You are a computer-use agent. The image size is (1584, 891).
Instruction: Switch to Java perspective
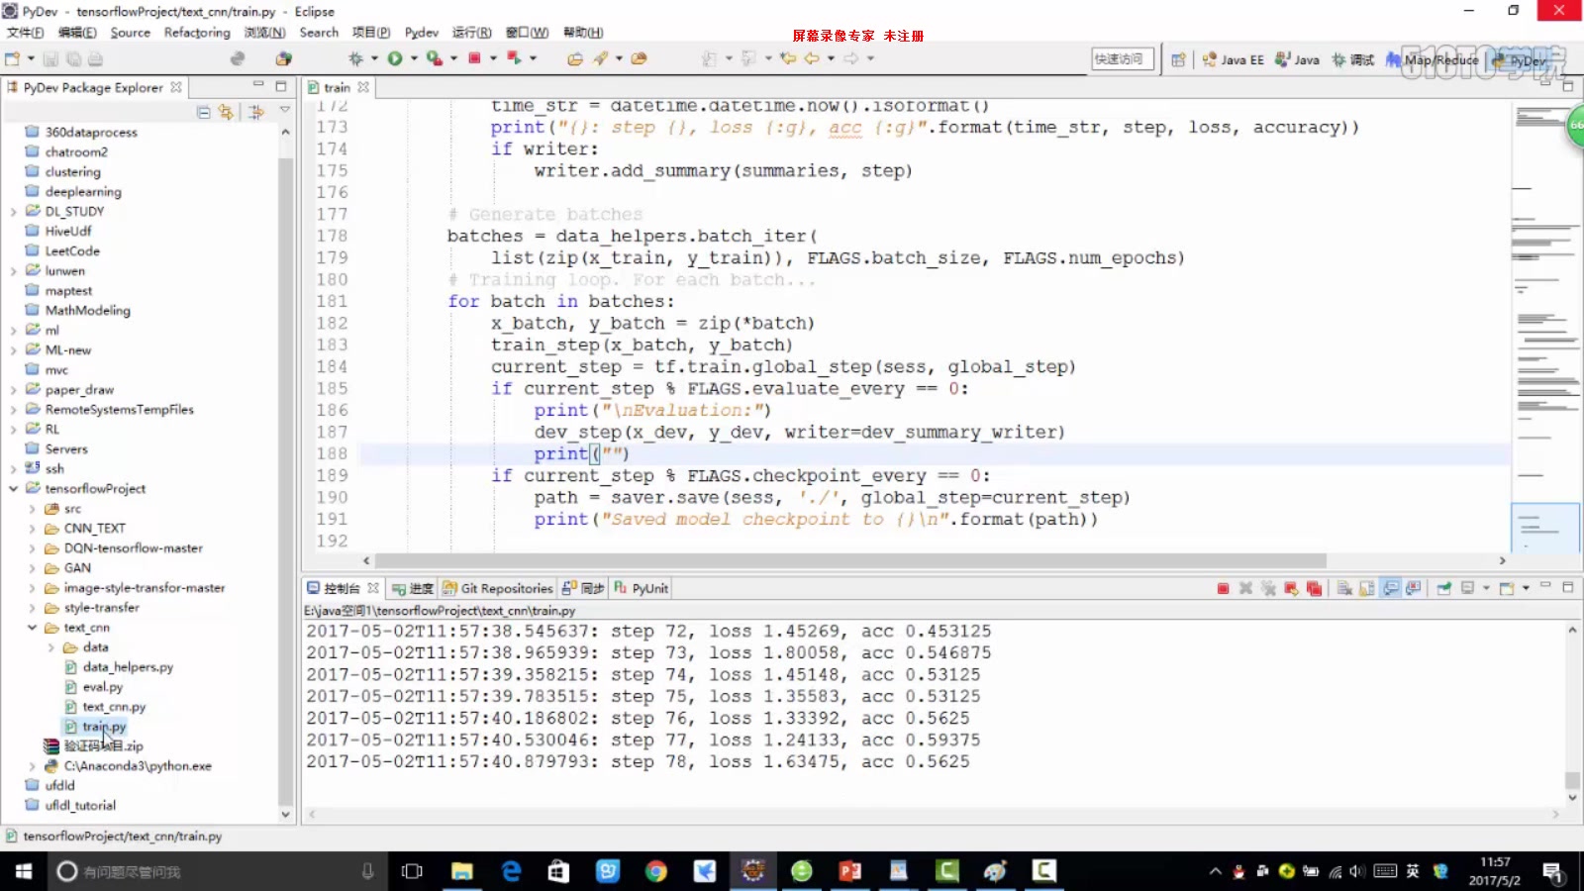[x=1297, y=59]
